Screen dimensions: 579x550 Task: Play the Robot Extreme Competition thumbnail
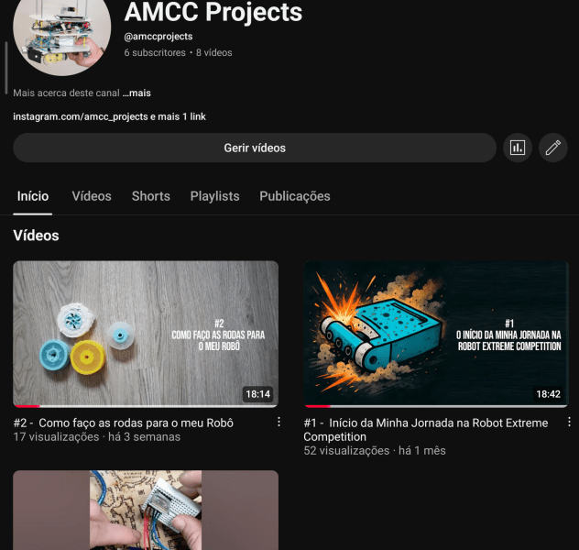pos(436,334)
